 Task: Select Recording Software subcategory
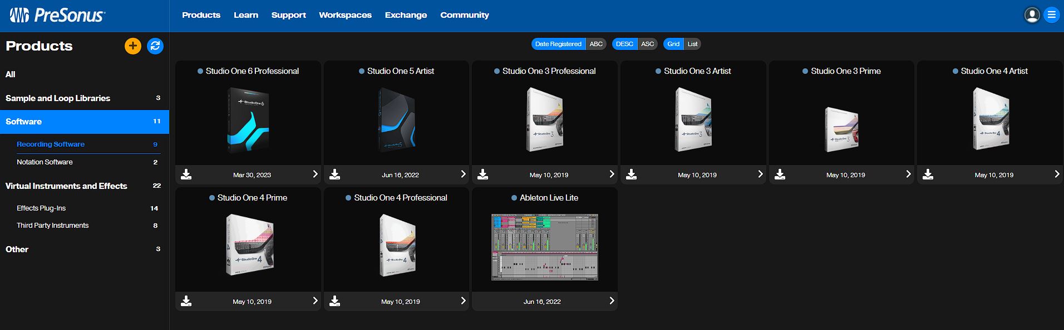click(89, 144)
